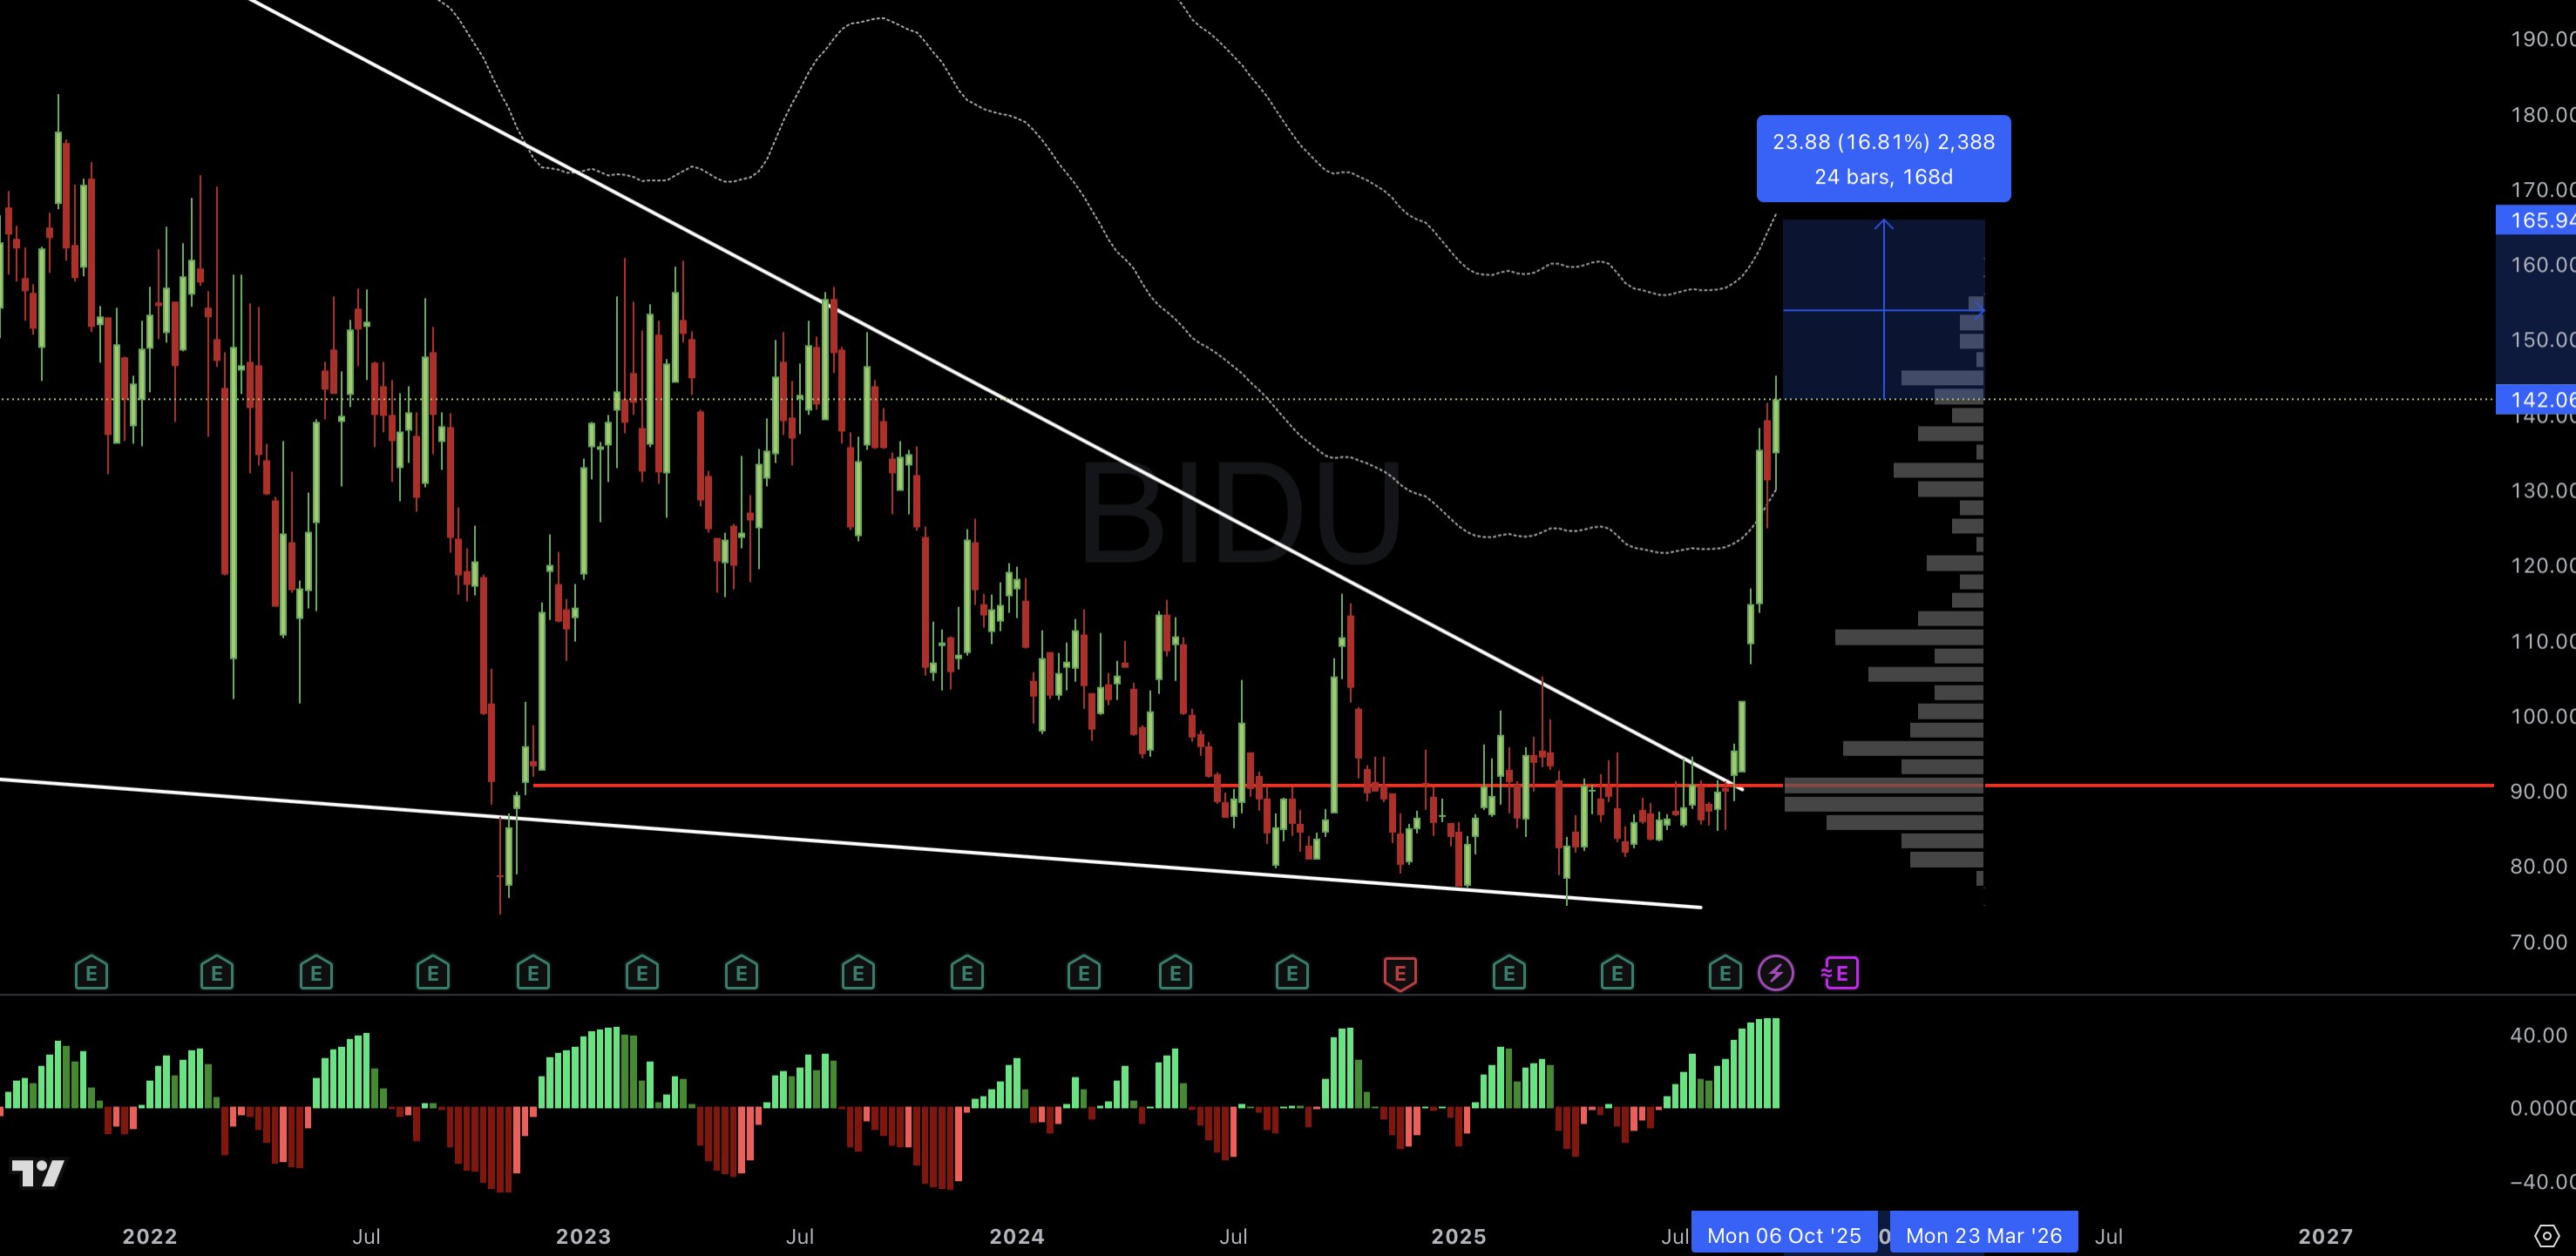Click the Jul label just before 2027

pos(2109,1236)
